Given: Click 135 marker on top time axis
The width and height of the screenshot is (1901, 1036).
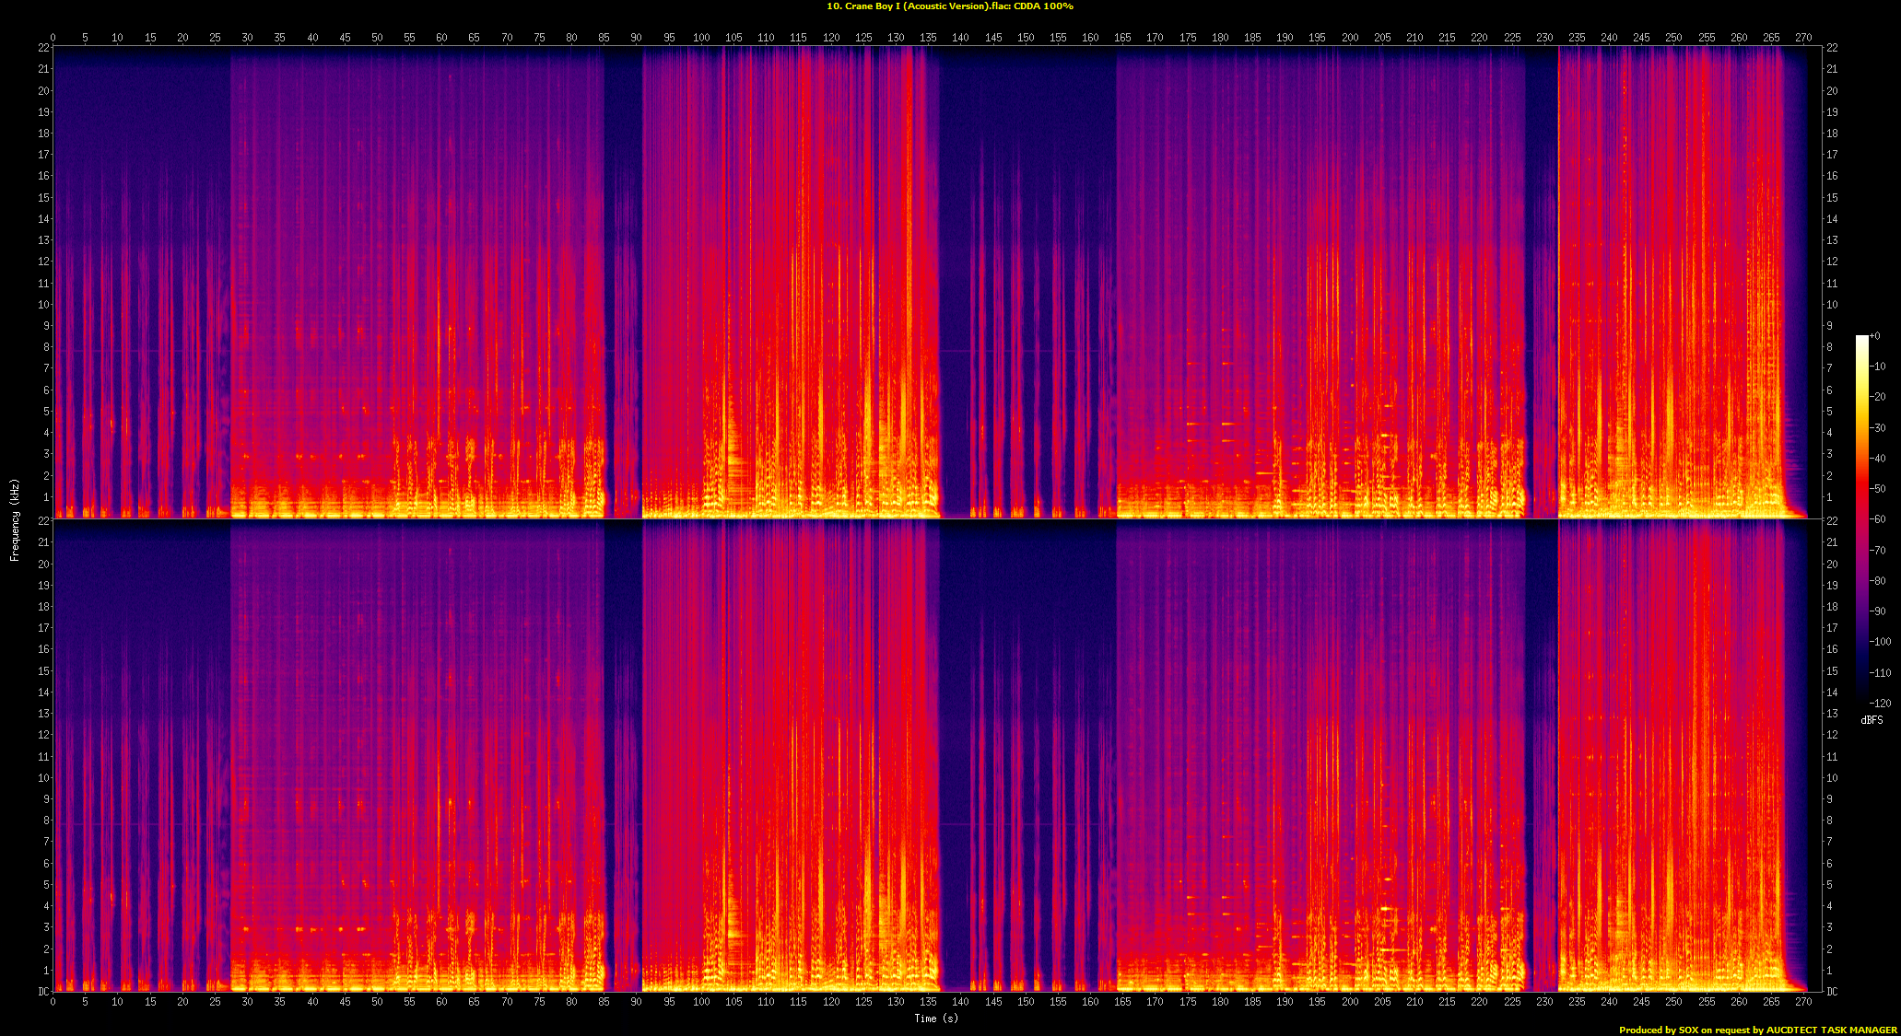Looking at the screenshot, I should tap(928, 38).
